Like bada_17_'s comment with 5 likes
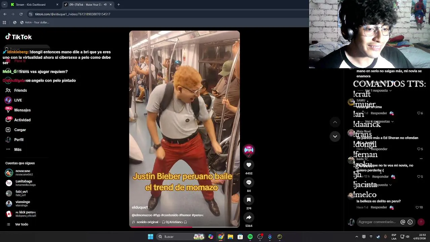 419,176
